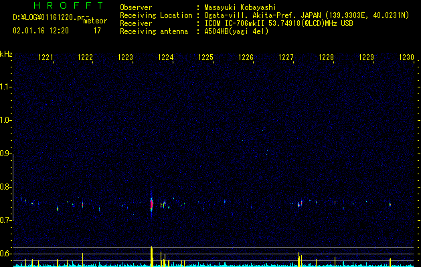The width and height of the screenshot is (421, 267).
Task: Click the 1230 time axis marker
Action: pyautogui.click(x=406, y=57)
